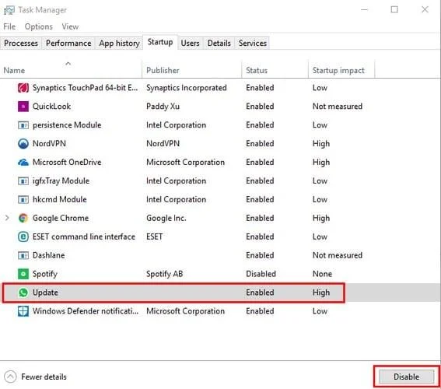
Task: Select the Microsoft OneDrive entry name
Action: (67, 163)
